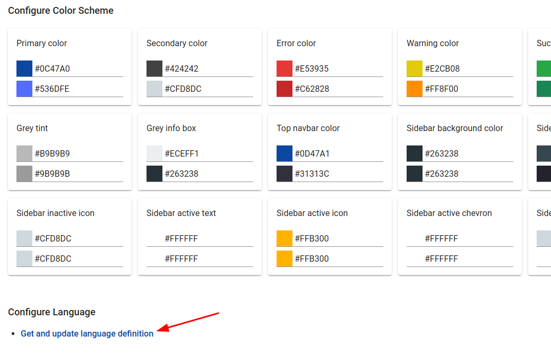Click the 'Sidebar inactive icon' card title
Viewport: 551px width, 353px height.
(x=56, y=213)
